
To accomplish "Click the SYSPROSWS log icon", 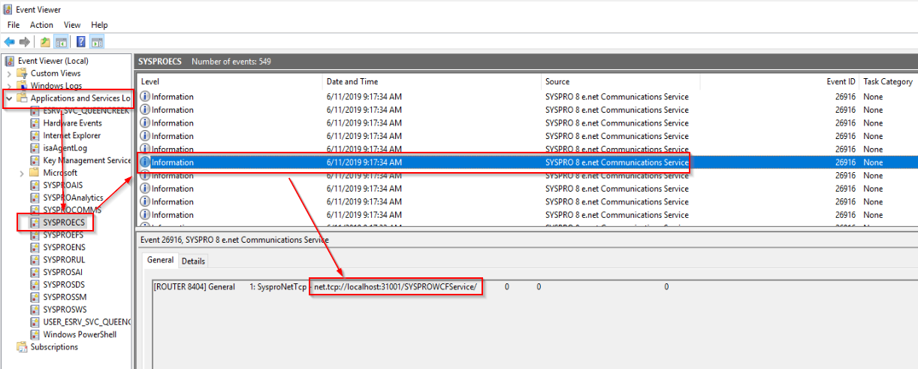I will pyautogui.click(x=35, y=310).
